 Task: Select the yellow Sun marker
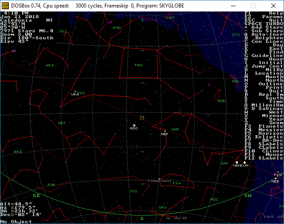245,163
